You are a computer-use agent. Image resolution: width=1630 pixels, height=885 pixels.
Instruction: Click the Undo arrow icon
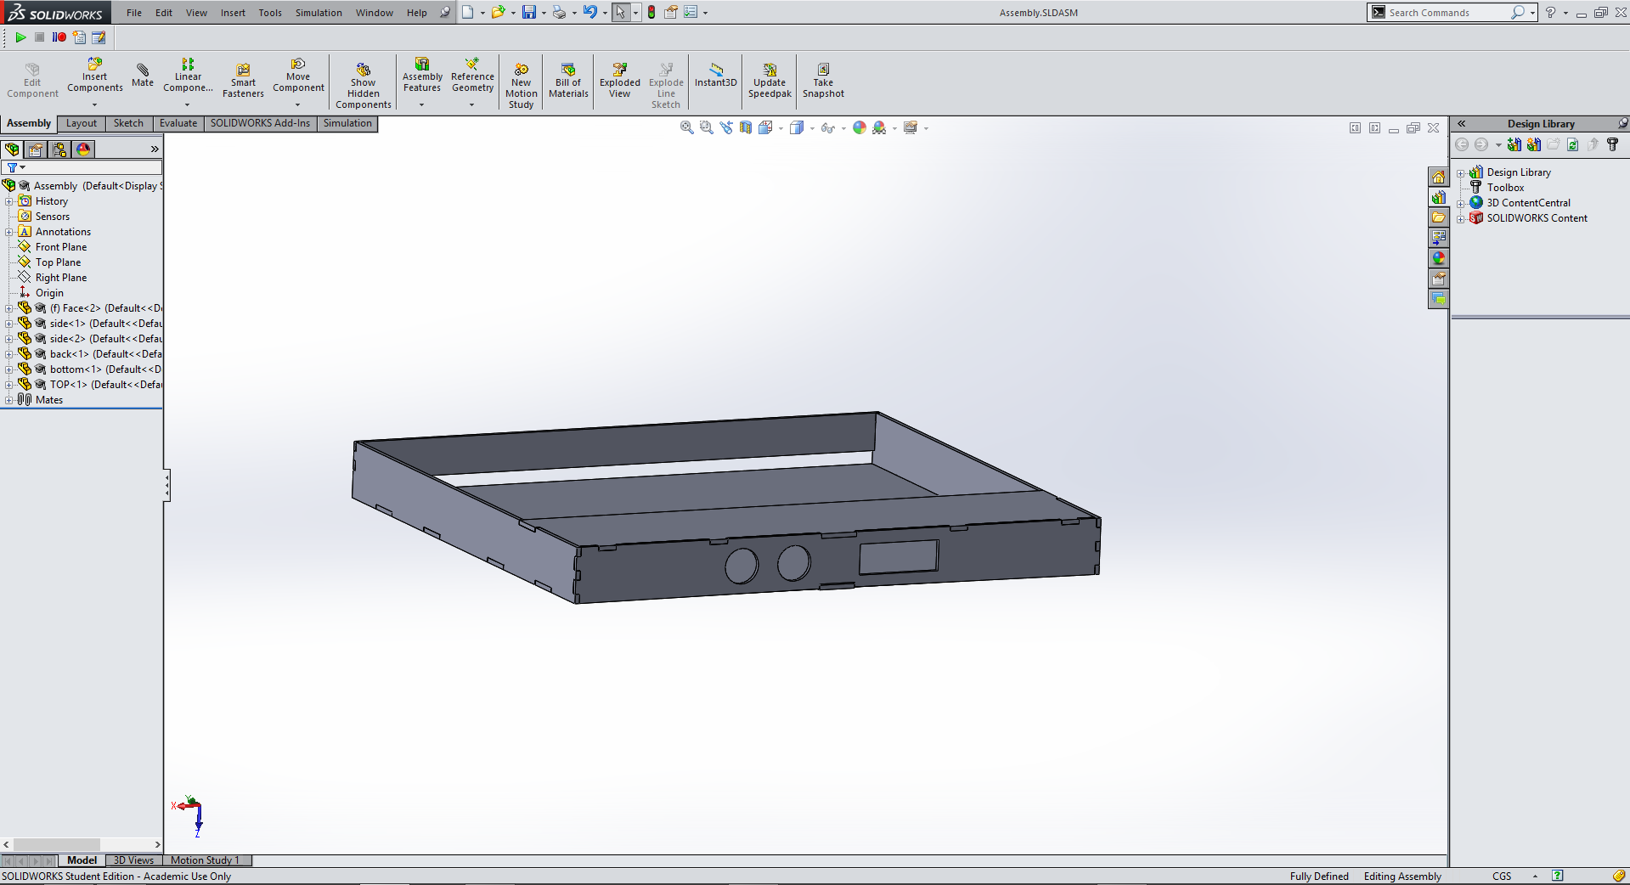[x=589, y=12]
